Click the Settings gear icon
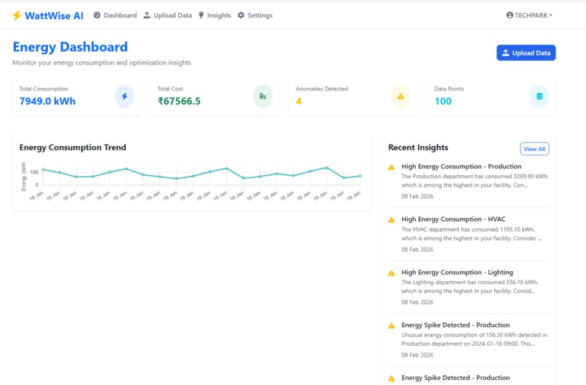This screenshot has height=385, width=586. pos(241,15)
